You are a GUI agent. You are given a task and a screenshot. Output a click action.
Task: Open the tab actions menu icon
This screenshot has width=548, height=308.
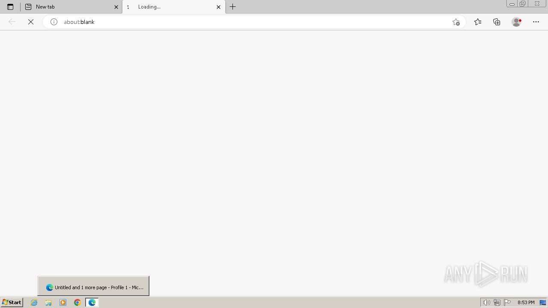(x=10, y=7)
